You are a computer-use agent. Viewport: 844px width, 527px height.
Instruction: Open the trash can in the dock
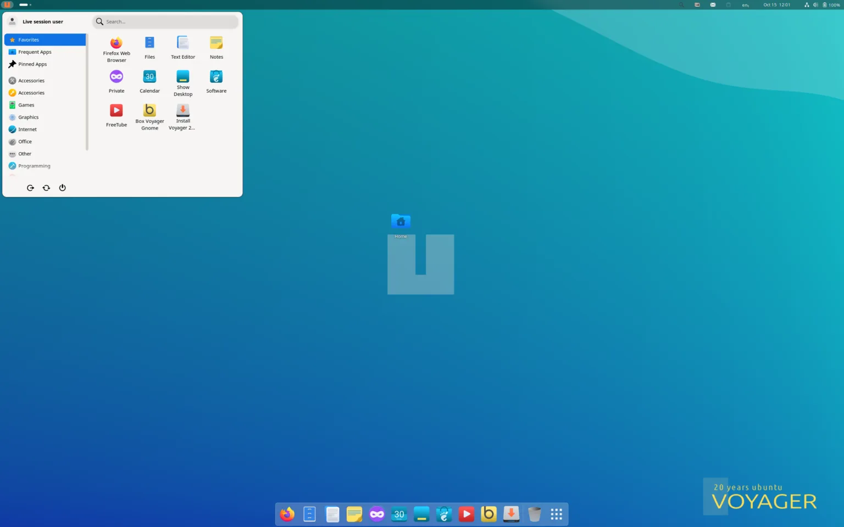coord(534,514)
